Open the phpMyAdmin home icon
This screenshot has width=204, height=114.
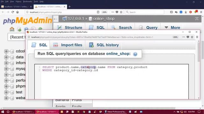[x=12, y=29]
